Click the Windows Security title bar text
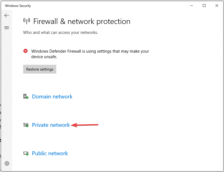Image resolution: width=224 pixels, height=172 pixels. coord(18,6)
